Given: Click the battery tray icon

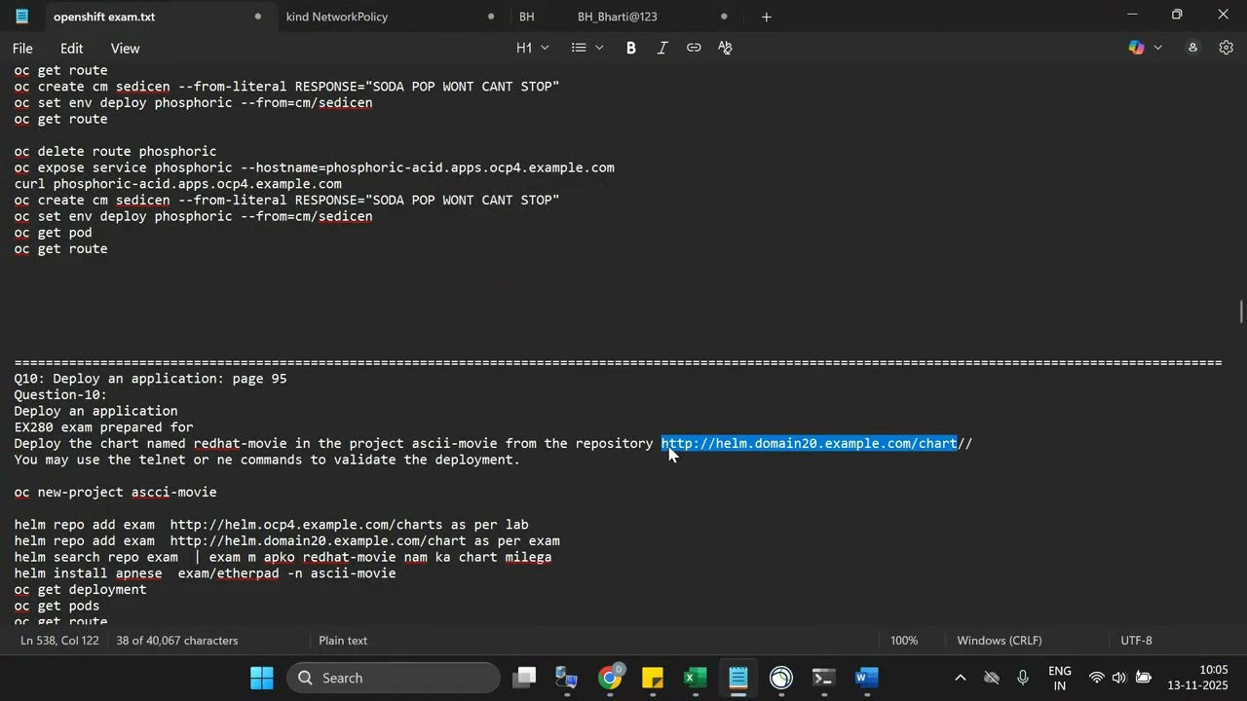Looking at the screenshot, I should tap(1144, 678).
